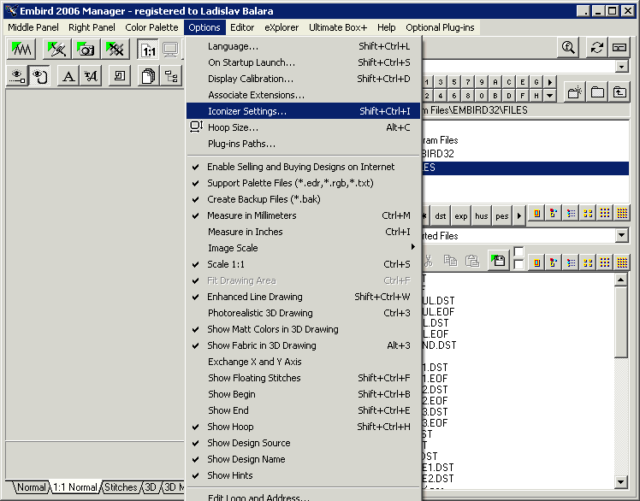The image size is (640, 501).
Task: Click the hus format filter button
Action: click(481, 215)
